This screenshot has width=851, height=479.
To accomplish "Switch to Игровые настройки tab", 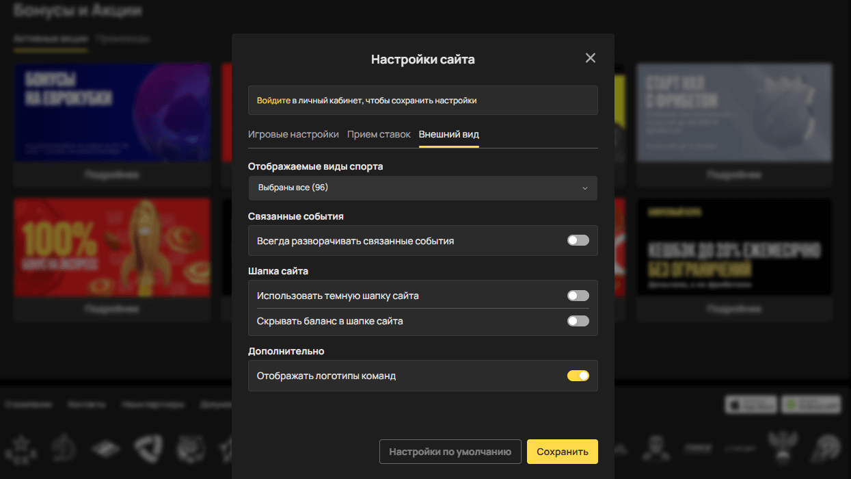I will pyautogui.click(x=293, y=134).
